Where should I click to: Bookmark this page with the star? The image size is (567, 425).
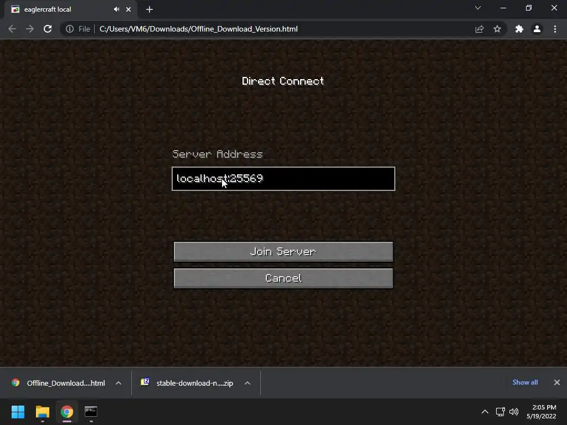pyautogui.click(x=497, y=29)
